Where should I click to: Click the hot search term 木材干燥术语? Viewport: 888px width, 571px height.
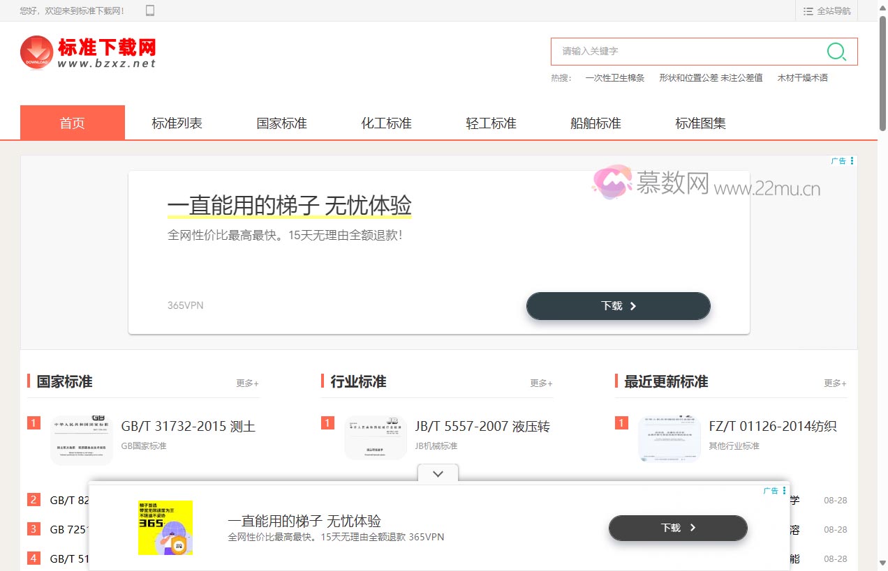pos(803,77)
